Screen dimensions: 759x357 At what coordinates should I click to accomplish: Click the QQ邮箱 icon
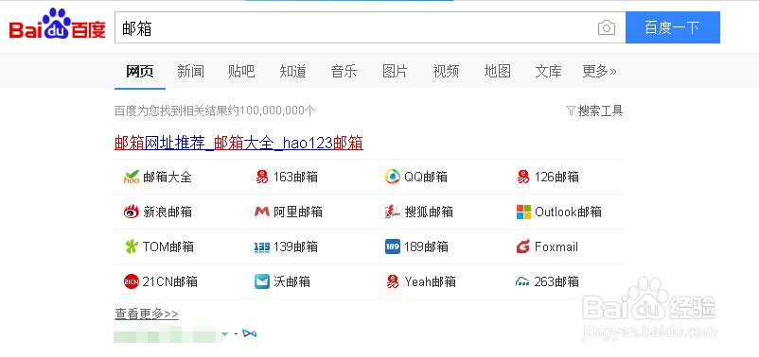[x=393, y=177]
